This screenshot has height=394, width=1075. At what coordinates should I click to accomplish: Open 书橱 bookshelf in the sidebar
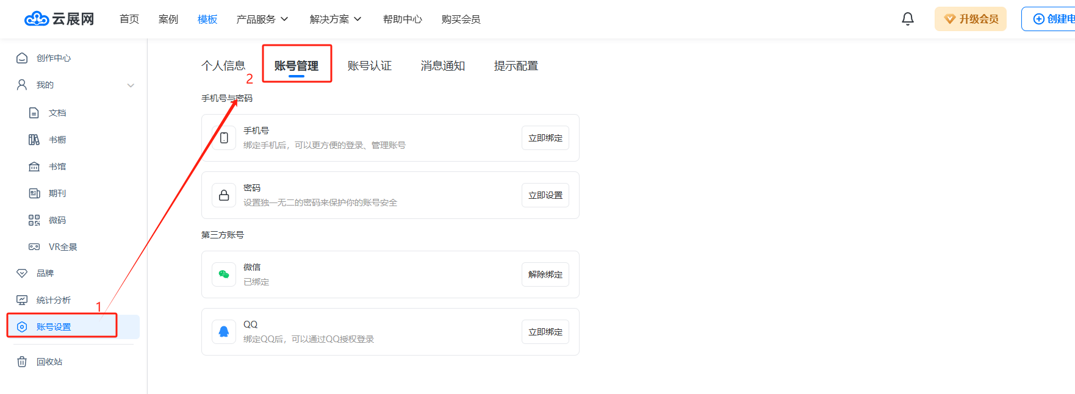(x=57, y=140)
